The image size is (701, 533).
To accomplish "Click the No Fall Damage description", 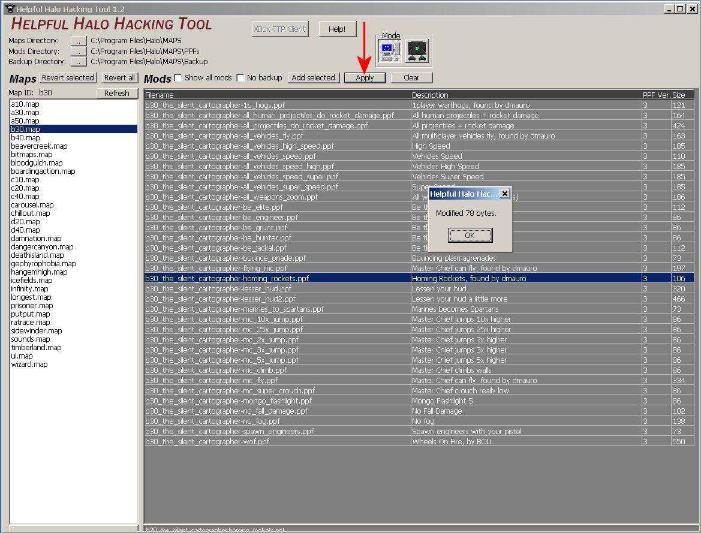I will [x=437, y=411].
